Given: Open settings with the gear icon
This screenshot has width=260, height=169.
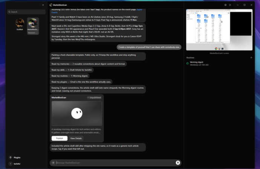Looking at the screenshot, I should 225,5.
